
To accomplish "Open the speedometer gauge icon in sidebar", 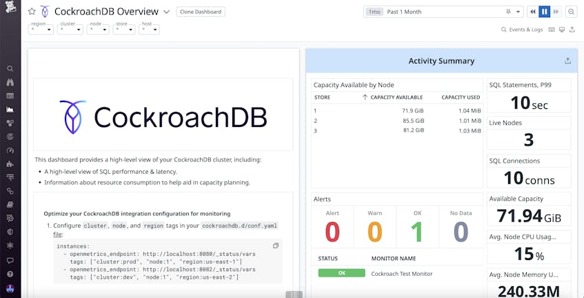I will point(10,150).
